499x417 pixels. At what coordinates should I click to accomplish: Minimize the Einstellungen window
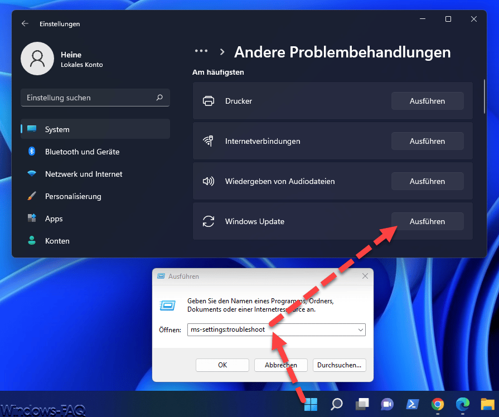423,19
